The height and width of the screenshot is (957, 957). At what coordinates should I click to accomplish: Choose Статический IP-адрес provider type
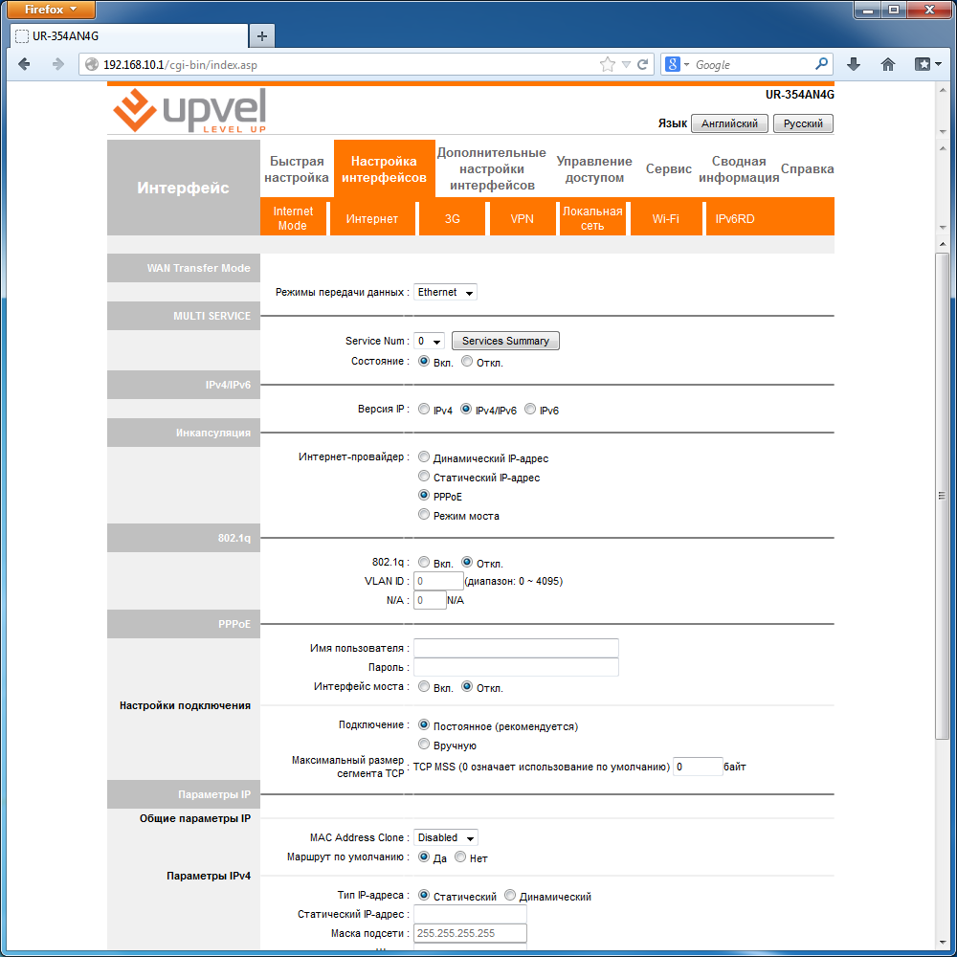(424, 476)
